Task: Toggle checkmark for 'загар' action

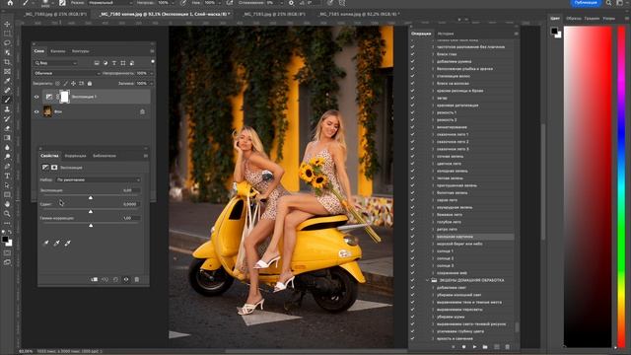Action: (412, 98)
